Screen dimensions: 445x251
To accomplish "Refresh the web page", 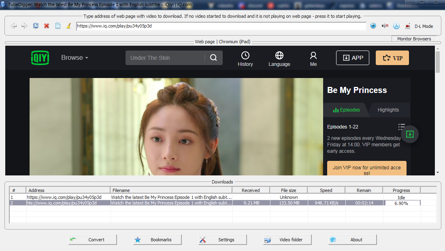I will coord(36,26).
